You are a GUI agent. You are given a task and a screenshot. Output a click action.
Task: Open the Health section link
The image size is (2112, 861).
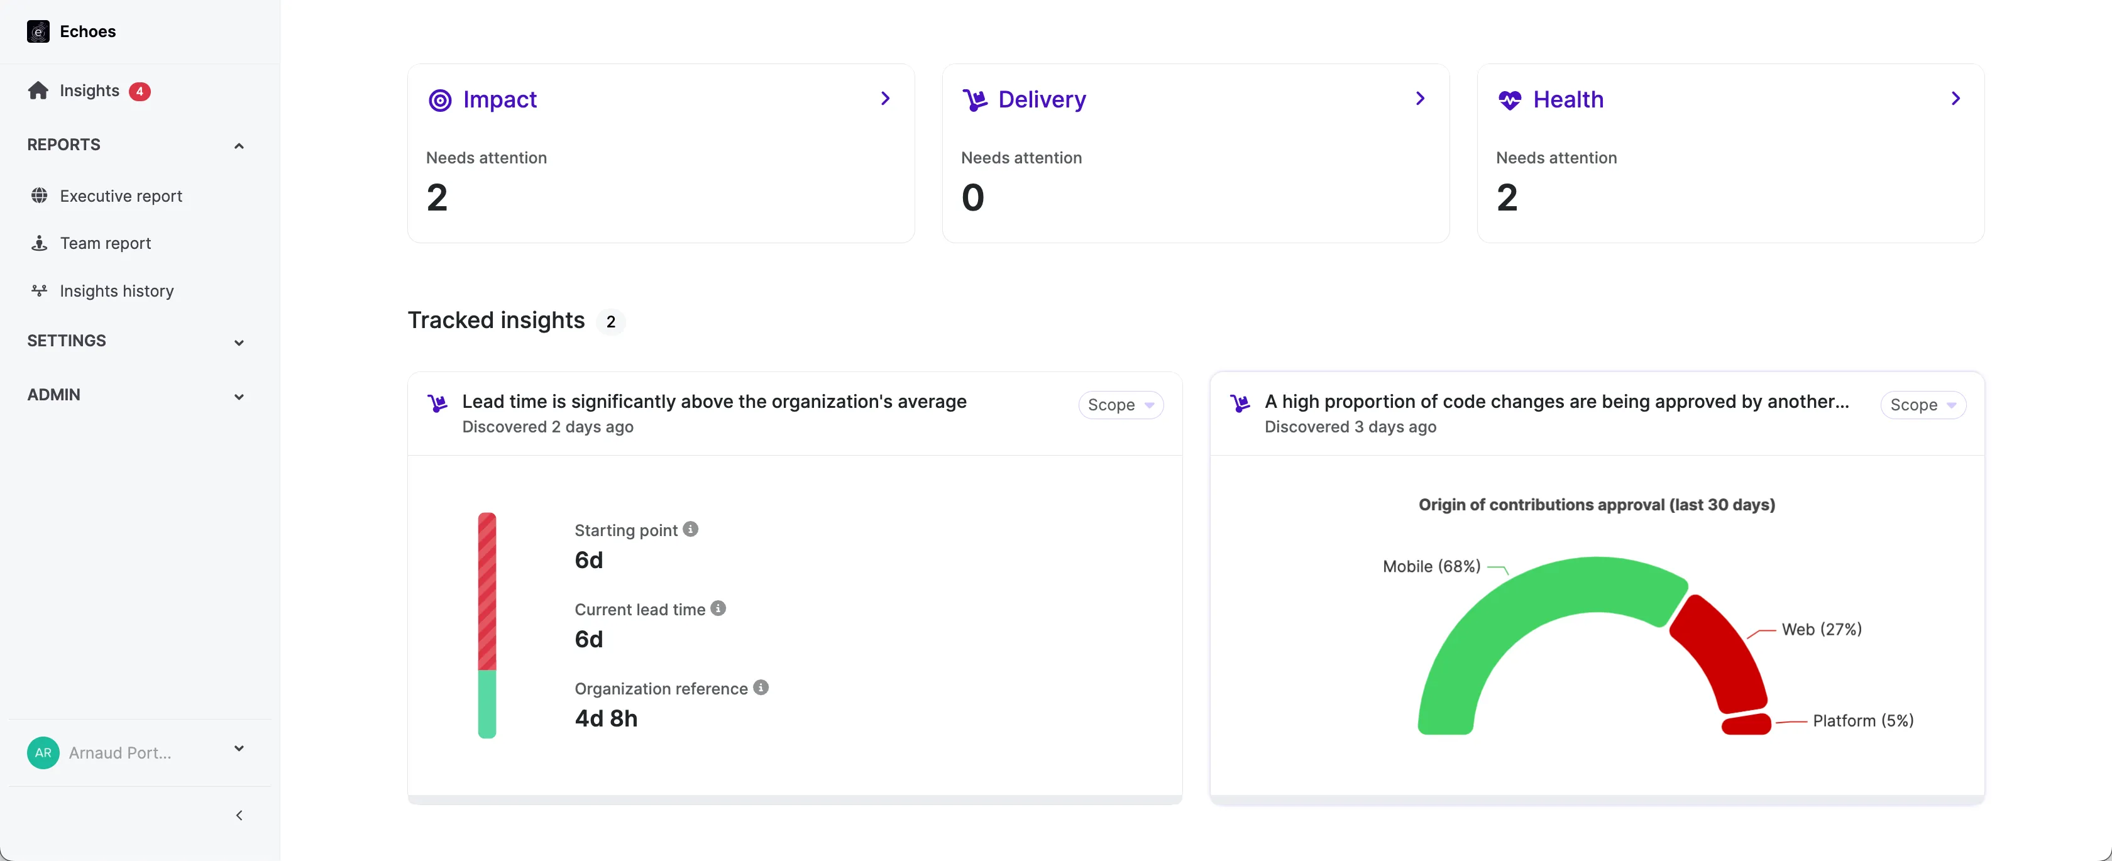[x=1568, y=99]
